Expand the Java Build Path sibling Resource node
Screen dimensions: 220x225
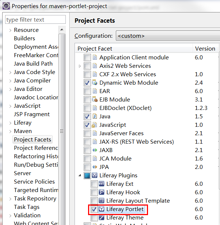click(x=10, y=30)
